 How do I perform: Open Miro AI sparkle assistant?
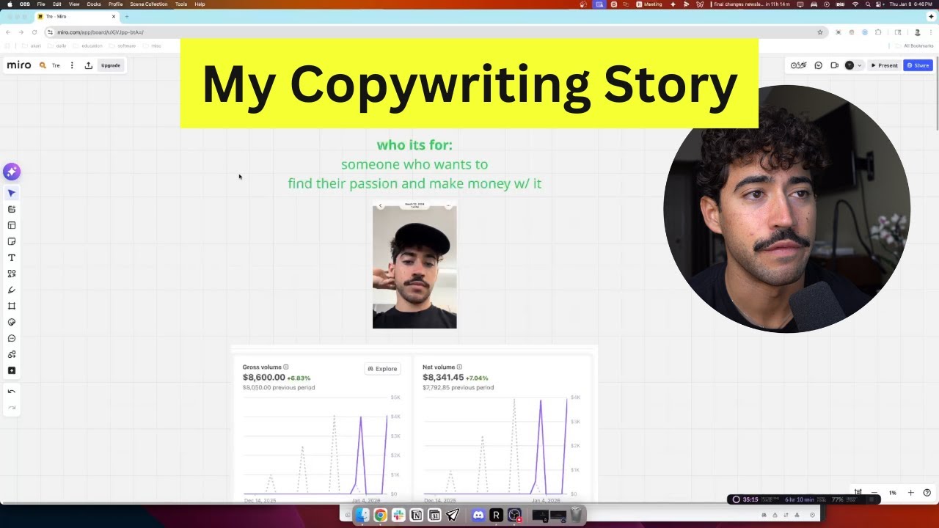(x=11, y=172)
